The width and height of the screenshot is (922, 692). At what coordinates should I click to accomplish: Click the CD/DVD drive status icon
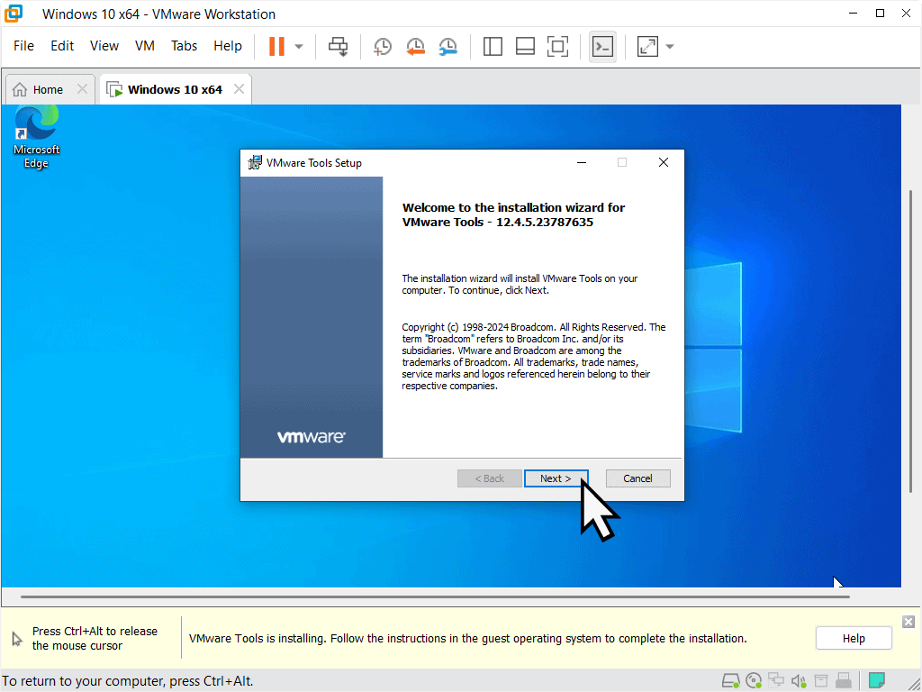(x=754, y=680)
